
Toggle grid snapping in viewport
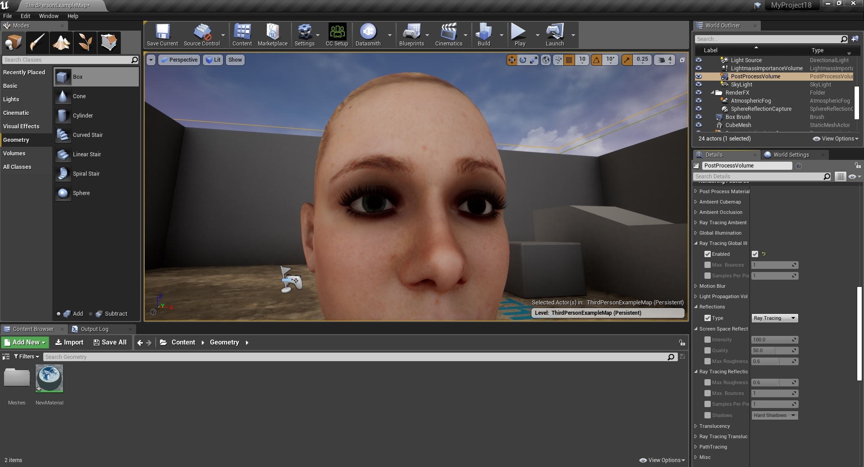click(569, 60)
